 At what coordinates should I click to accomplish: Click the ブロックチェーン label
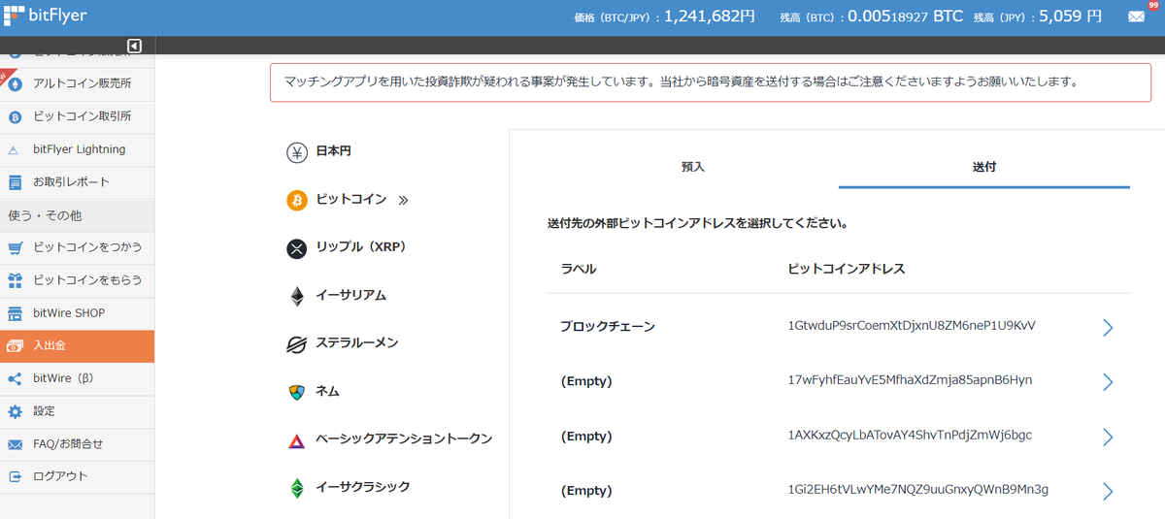click(608, 327)
